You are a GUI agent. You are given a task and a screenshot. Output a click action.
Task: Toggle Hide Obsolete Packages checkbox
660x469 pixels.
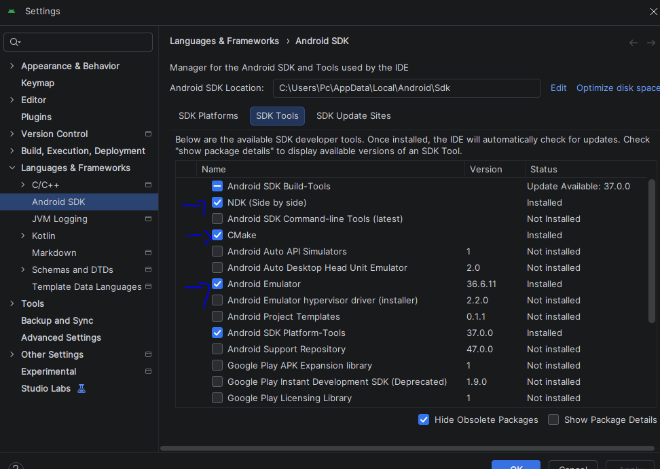click(x=424, y=419)
